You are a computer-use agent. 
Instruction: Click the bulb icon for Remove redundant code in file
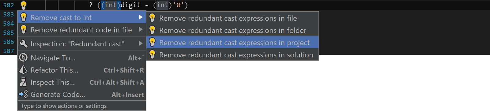pos(24,30)
